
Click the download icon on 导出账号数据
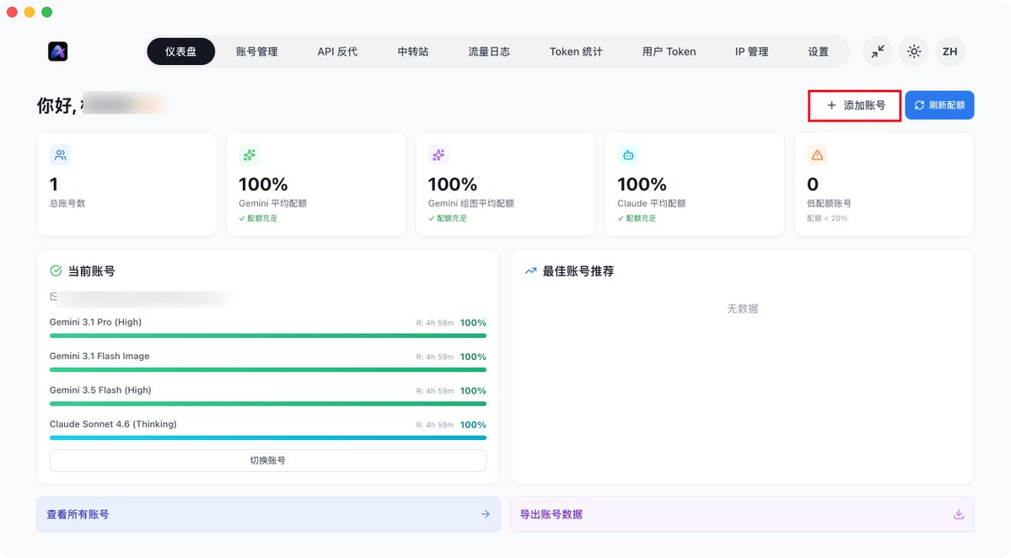[x=959, y=514]
